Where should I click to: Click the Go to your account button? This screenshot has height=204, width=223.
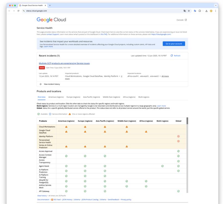coord(174,44)
